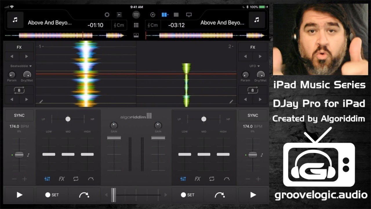
Task: Open deck 2 music library
Action: click(257, 20)
